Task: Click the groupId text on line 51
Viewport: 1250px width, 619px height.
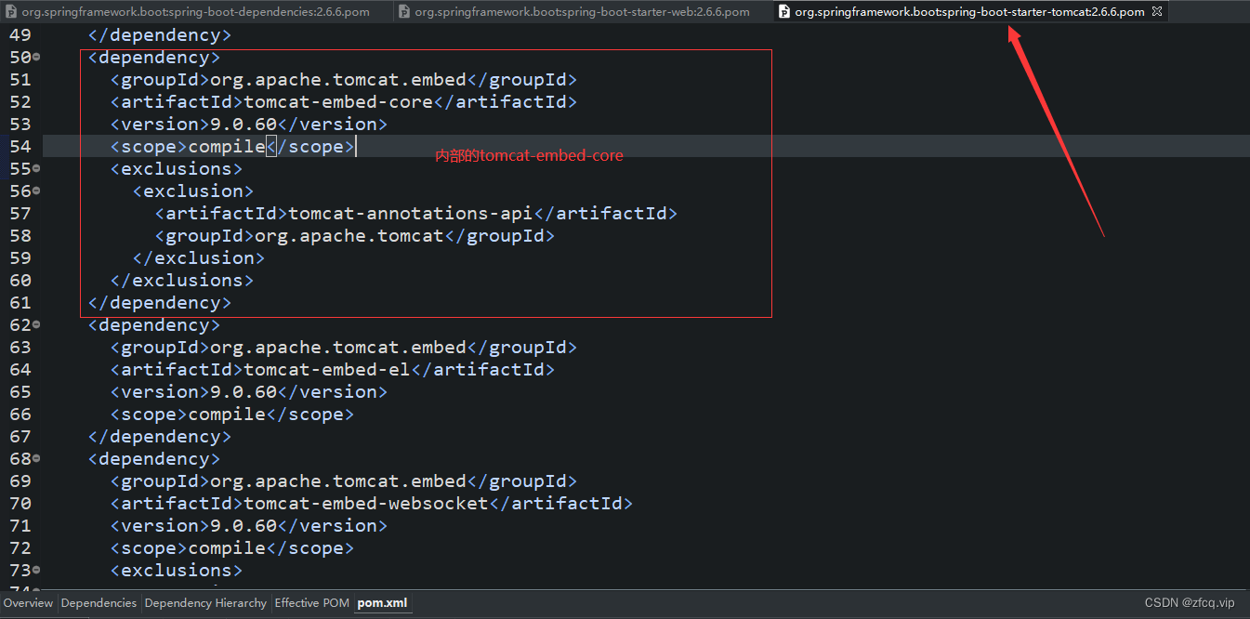Action: coord(338,79)
